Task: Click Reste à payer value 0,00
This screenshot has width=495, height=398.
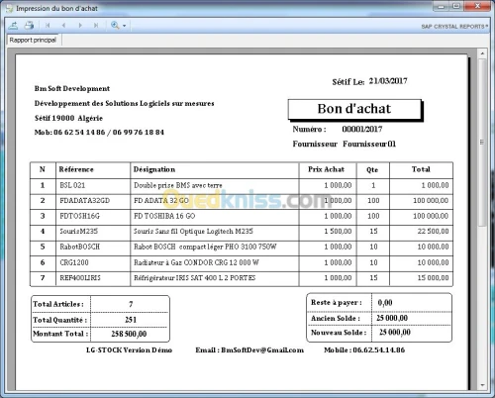Action: [x=385, y=303]
